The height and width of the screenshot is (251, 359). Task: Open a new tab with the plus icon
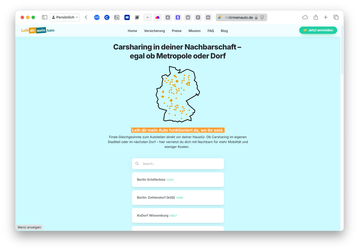pyautogui.click(x=326, y=17)
